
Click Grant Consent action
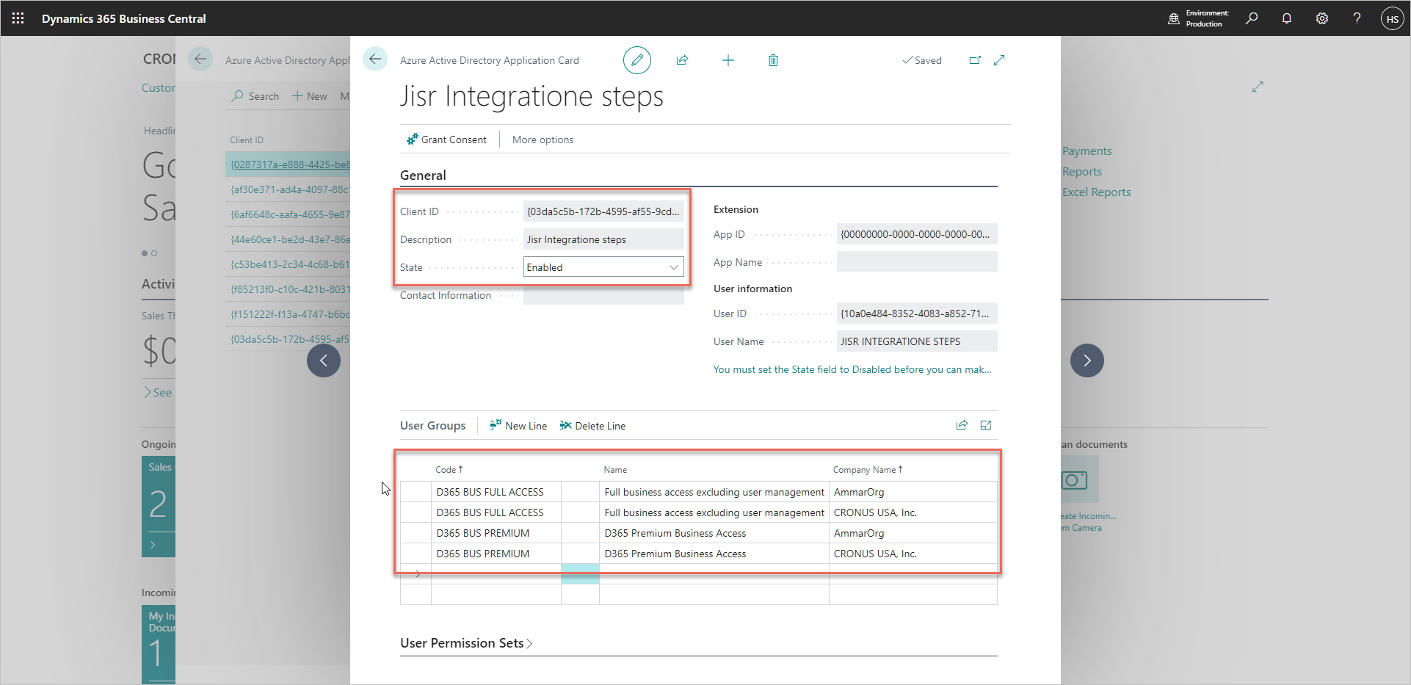point(446,139)
